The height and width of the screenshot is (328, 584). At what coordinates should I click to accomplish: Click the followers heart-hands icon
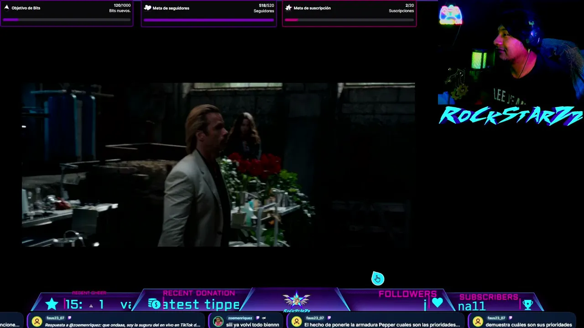click(147, 8)
